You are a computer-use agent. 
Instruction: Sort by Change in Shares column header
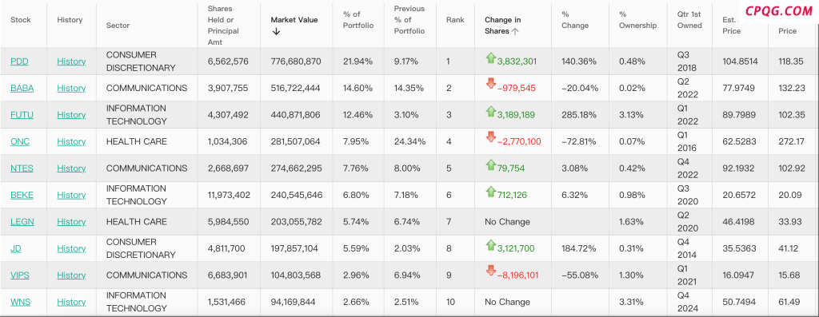coord(502,26)
